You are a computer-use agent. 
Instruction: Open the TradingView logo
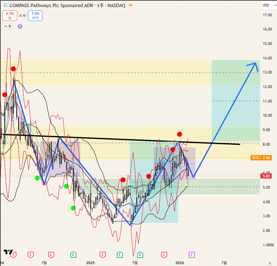tap(8, 252)
